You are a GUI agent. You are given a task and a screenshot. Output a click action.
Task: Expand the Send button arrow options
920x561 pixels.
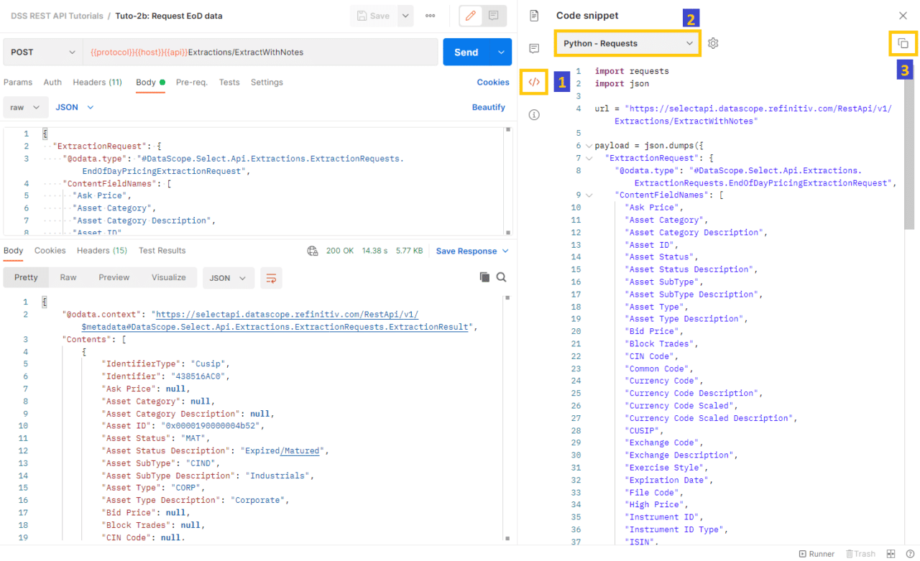tap(501, 52)
